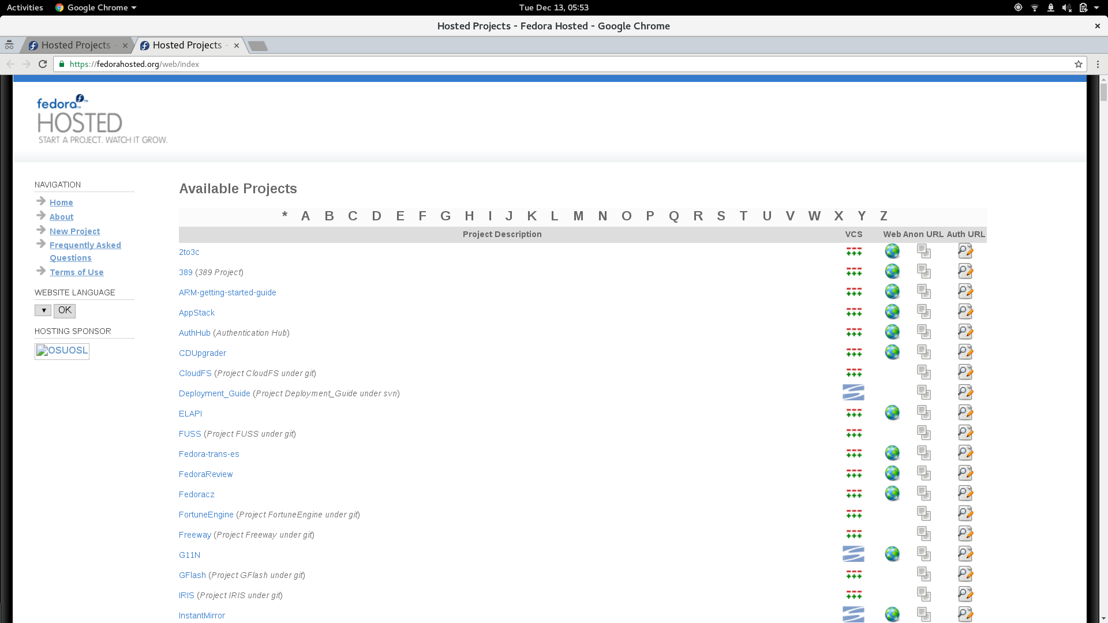Image resolution: width=1108 pixels, height=623 pixels.
Task: Open the FedoraReview project link
Action: [x=206, y=474]
